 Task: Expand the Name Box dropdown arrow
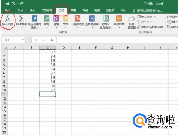pos(23,40)
